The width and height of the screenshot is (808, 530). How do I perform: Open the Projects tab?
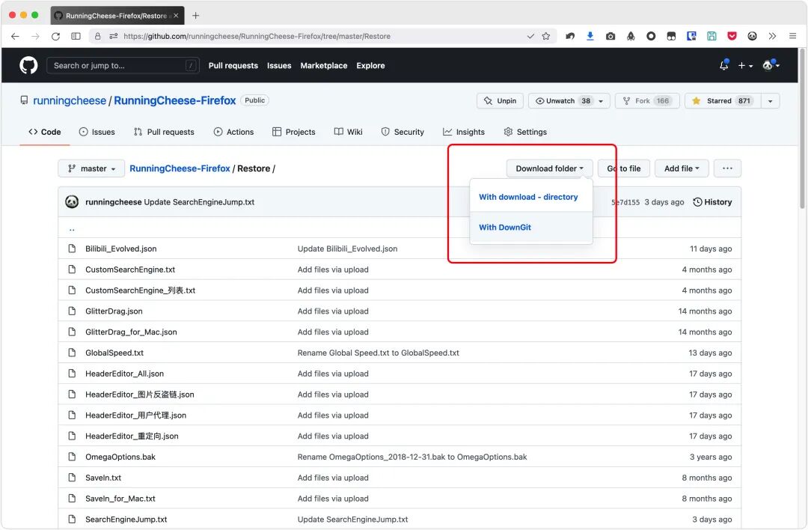tap(294, 132)
